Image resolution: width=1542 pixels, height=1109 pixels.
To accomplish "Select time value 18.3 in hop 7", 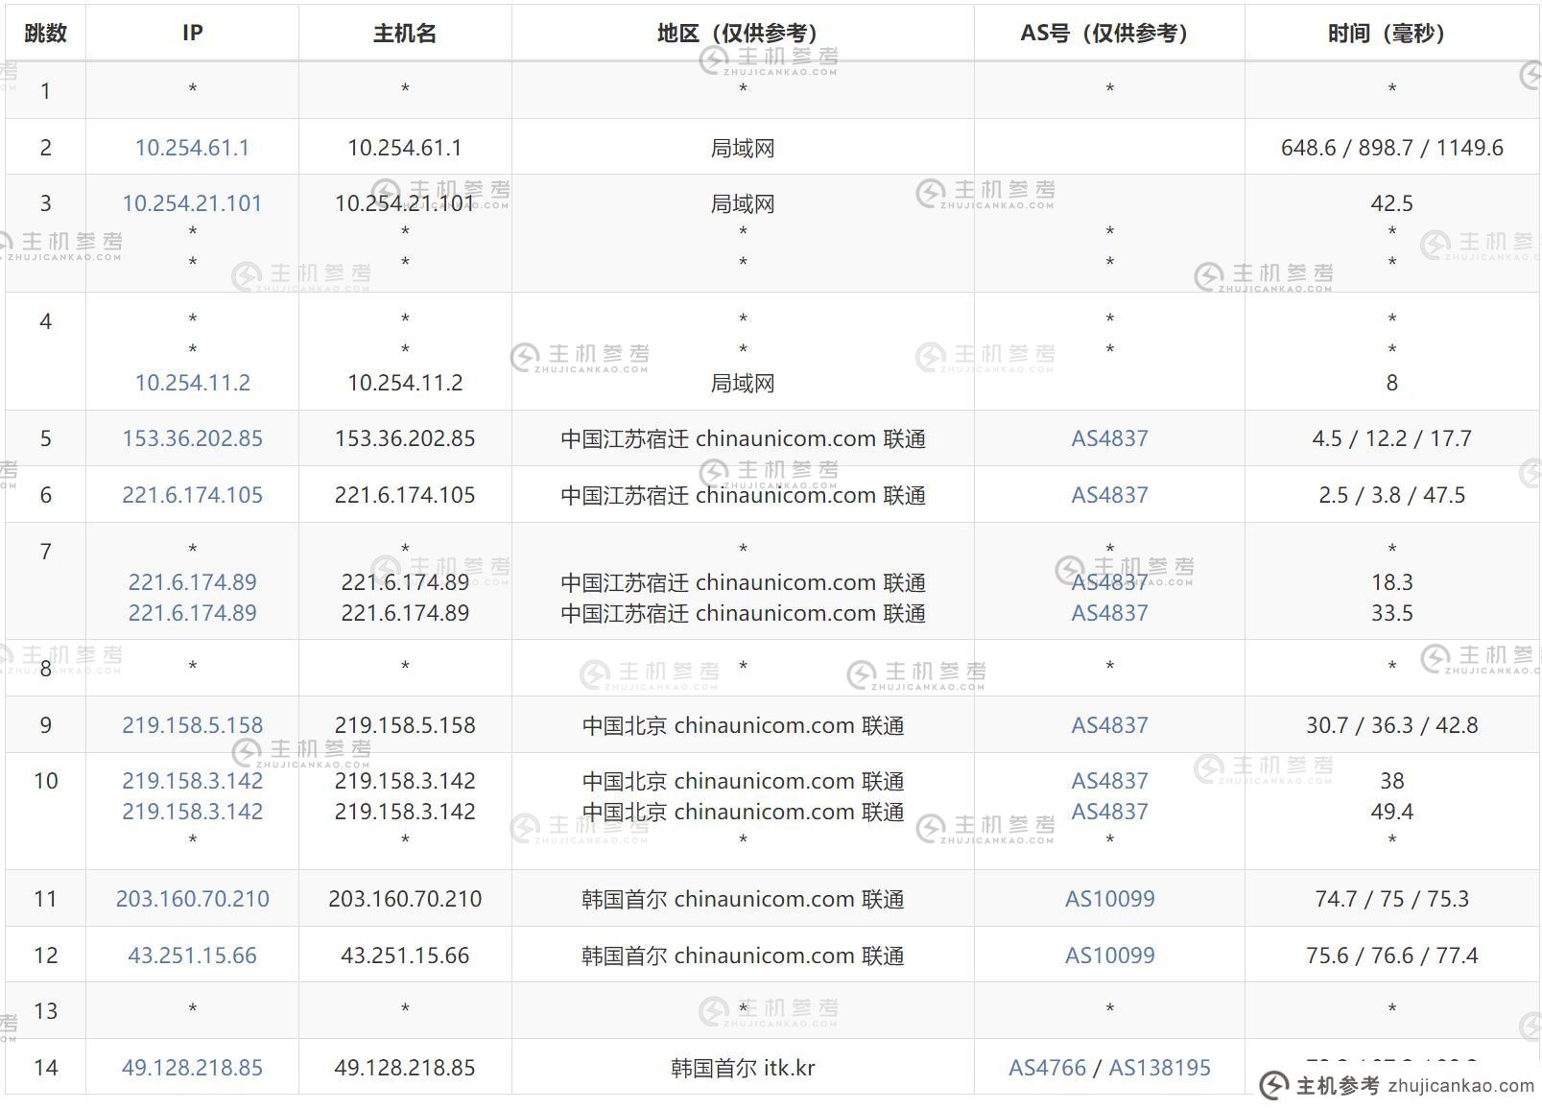I will (1391, 582).
